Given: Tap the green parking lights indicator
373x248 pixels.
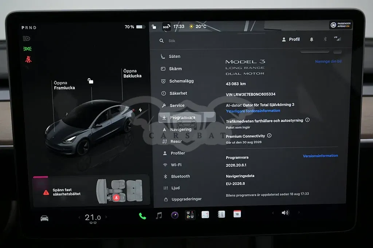Looking at the screenshot, I should point(27,49).
